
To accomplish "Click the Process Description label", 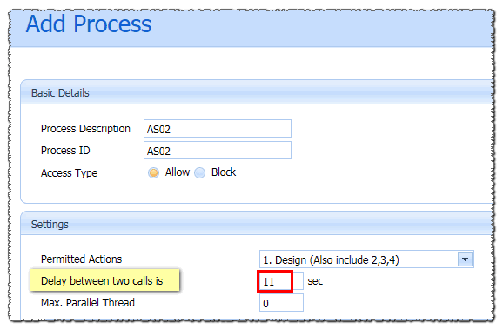I will pyautogui.click(x=85, y=129).
